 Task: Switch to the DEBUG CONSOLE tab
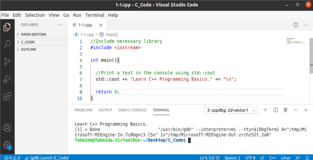tap(132, 110)
